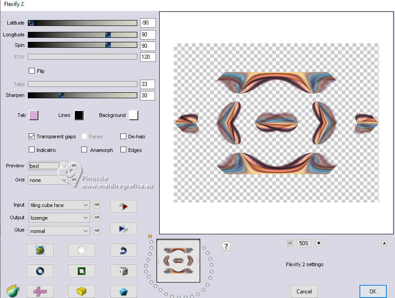This screenshot has height=298, width=395.
Task: Click the Longitude slider handle
Action: pyautogui.click(x=108, y=35)
